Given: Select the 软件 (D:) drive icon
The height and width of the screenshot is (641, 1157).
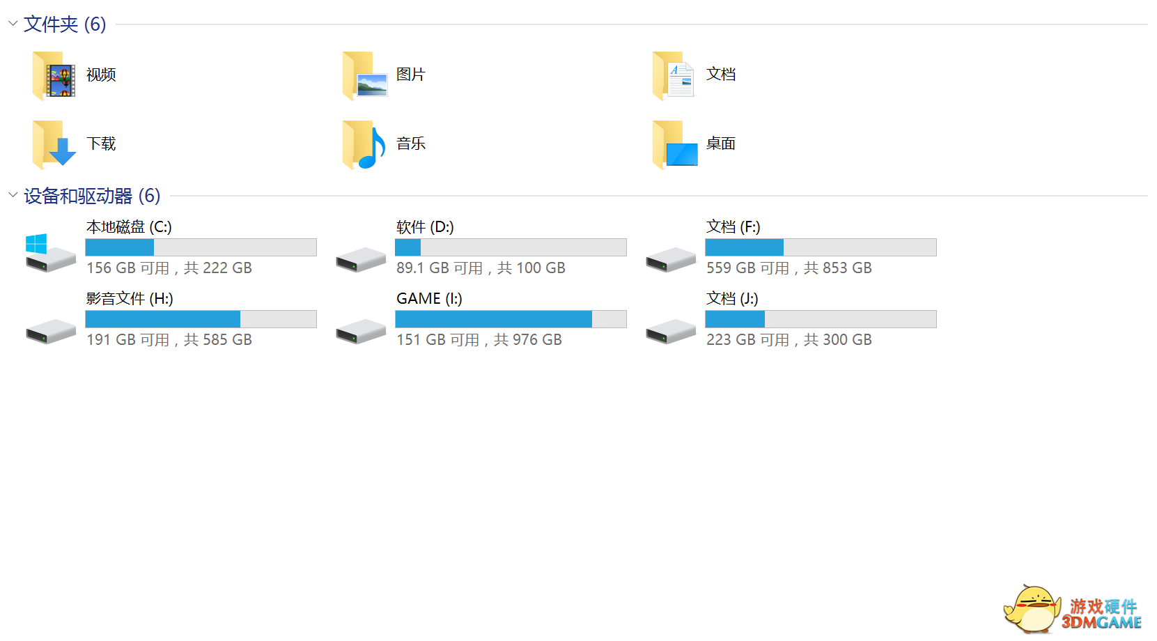Looking at the screenshot, I should tap(361, 259).
